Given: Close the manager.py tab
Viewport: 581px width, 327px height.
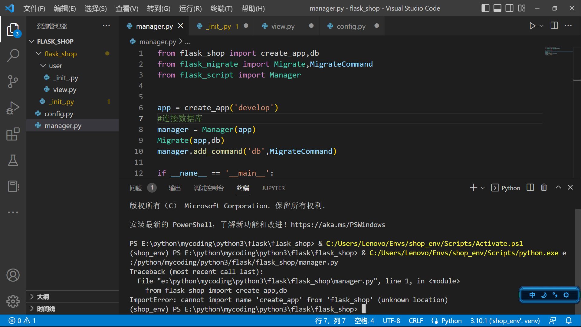Looking at the screenshot, I should click(181, 26).
